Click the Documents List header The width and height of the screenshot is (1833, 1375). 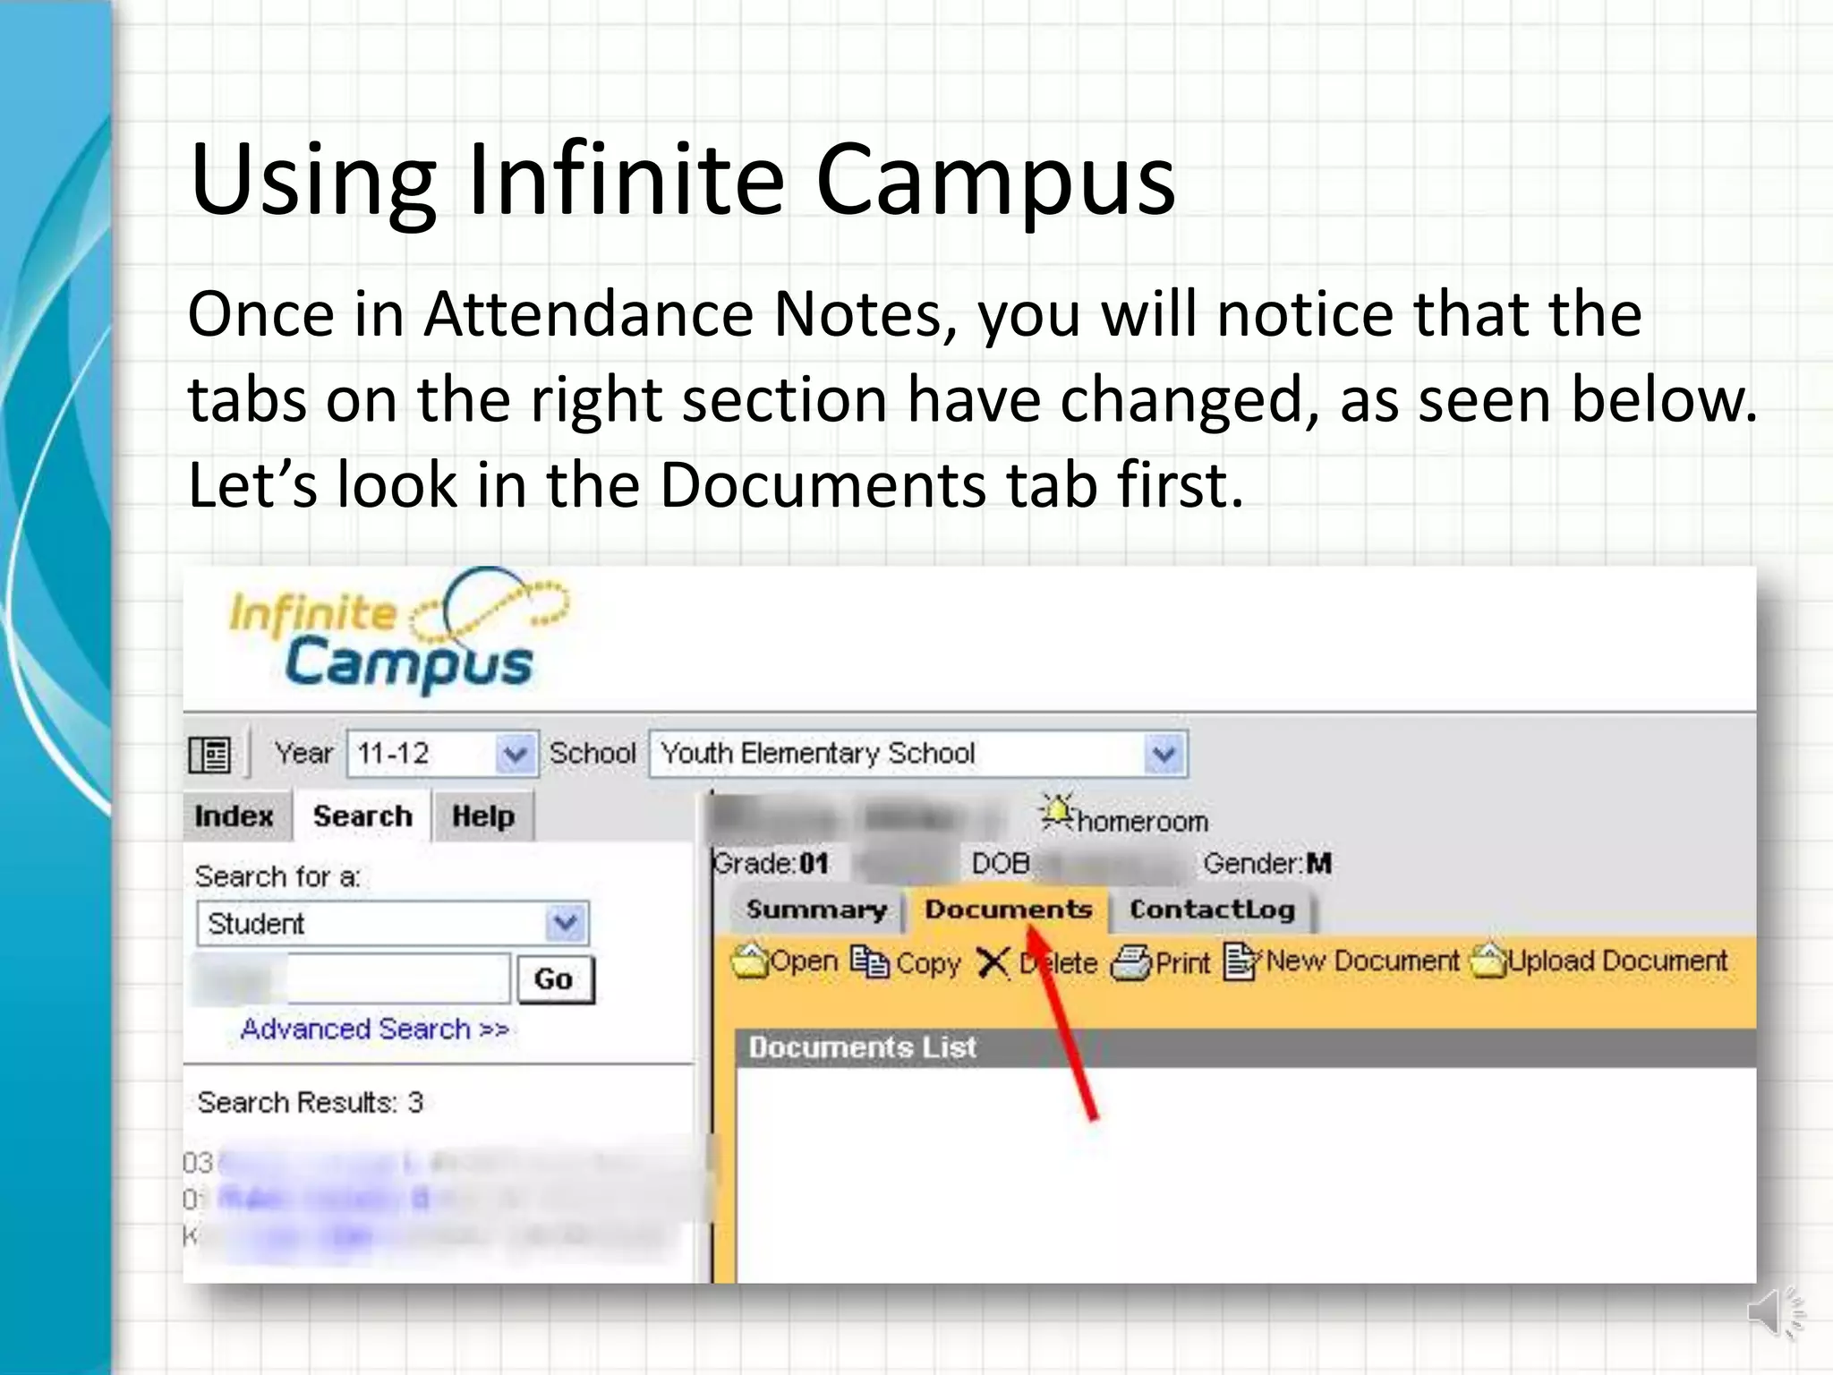click(x=1245, y=1047)
